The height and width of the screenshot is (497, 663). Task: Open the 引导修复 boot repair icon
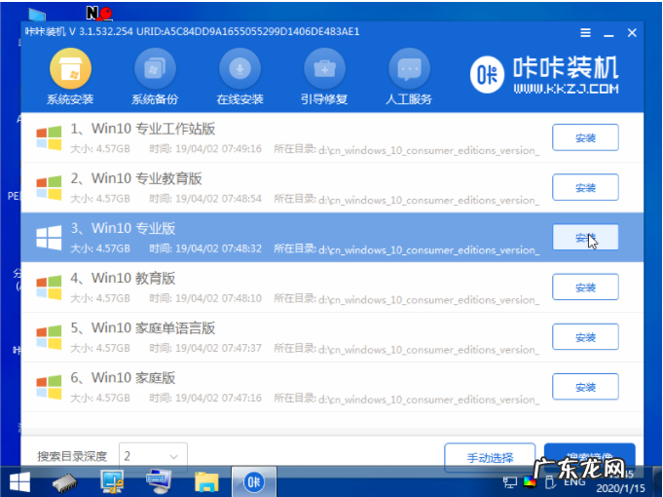point(324,69)
